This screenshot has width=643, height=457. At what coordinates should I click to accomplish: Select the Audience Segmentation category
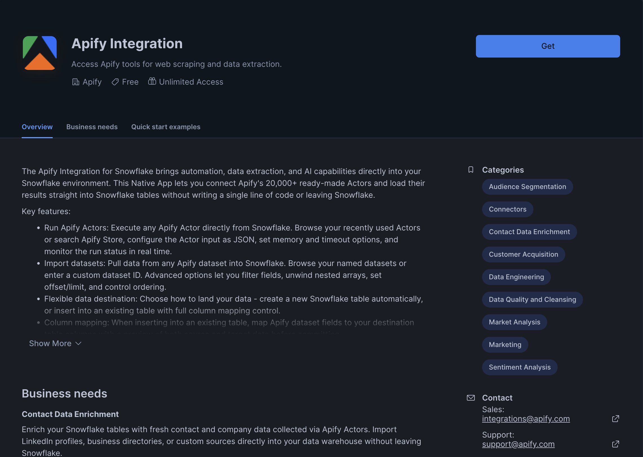pyautogui.click(x=527, y=186)
